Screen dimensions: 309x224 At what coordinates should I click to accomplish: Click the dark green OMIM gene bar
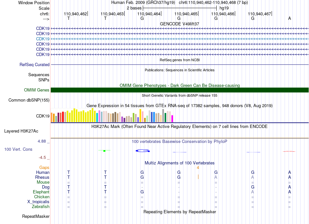180,90
